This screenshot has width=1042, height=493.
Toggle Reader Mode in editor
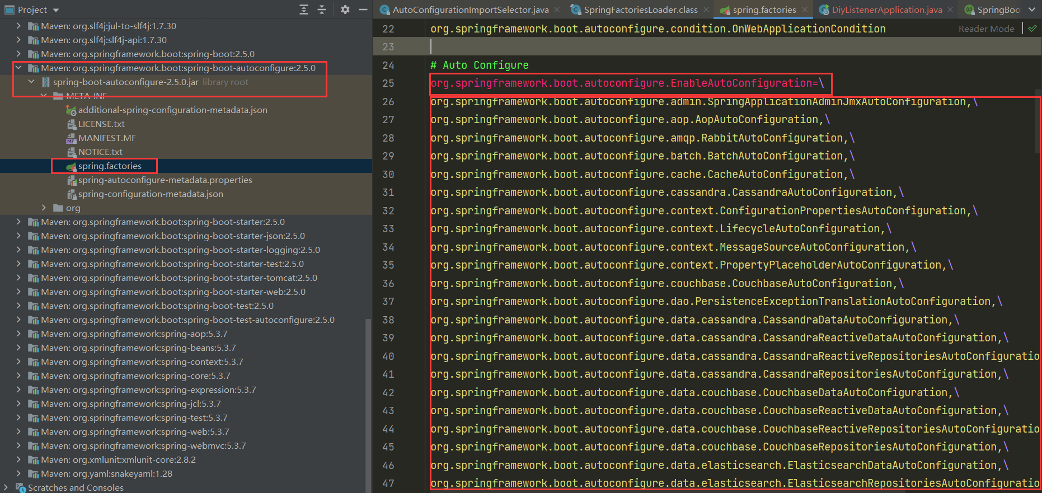tap(986, 29)
